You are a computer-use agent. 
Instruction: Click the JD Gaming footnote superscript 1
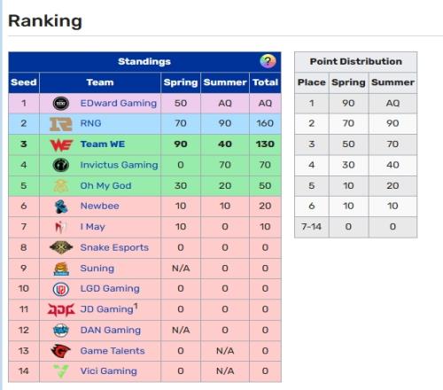click(136, 306)
